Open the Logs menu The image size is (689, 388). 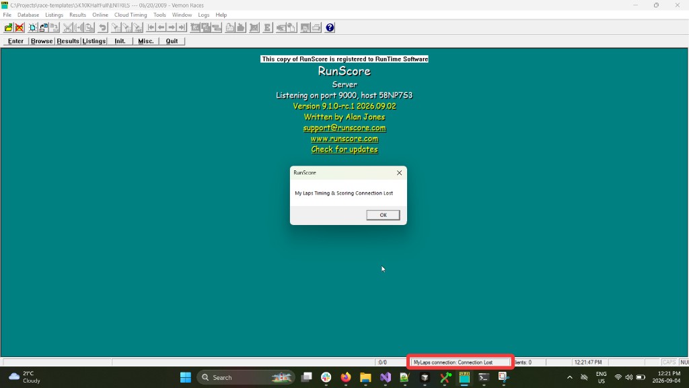pyautogui.click(x=203, y=15)
